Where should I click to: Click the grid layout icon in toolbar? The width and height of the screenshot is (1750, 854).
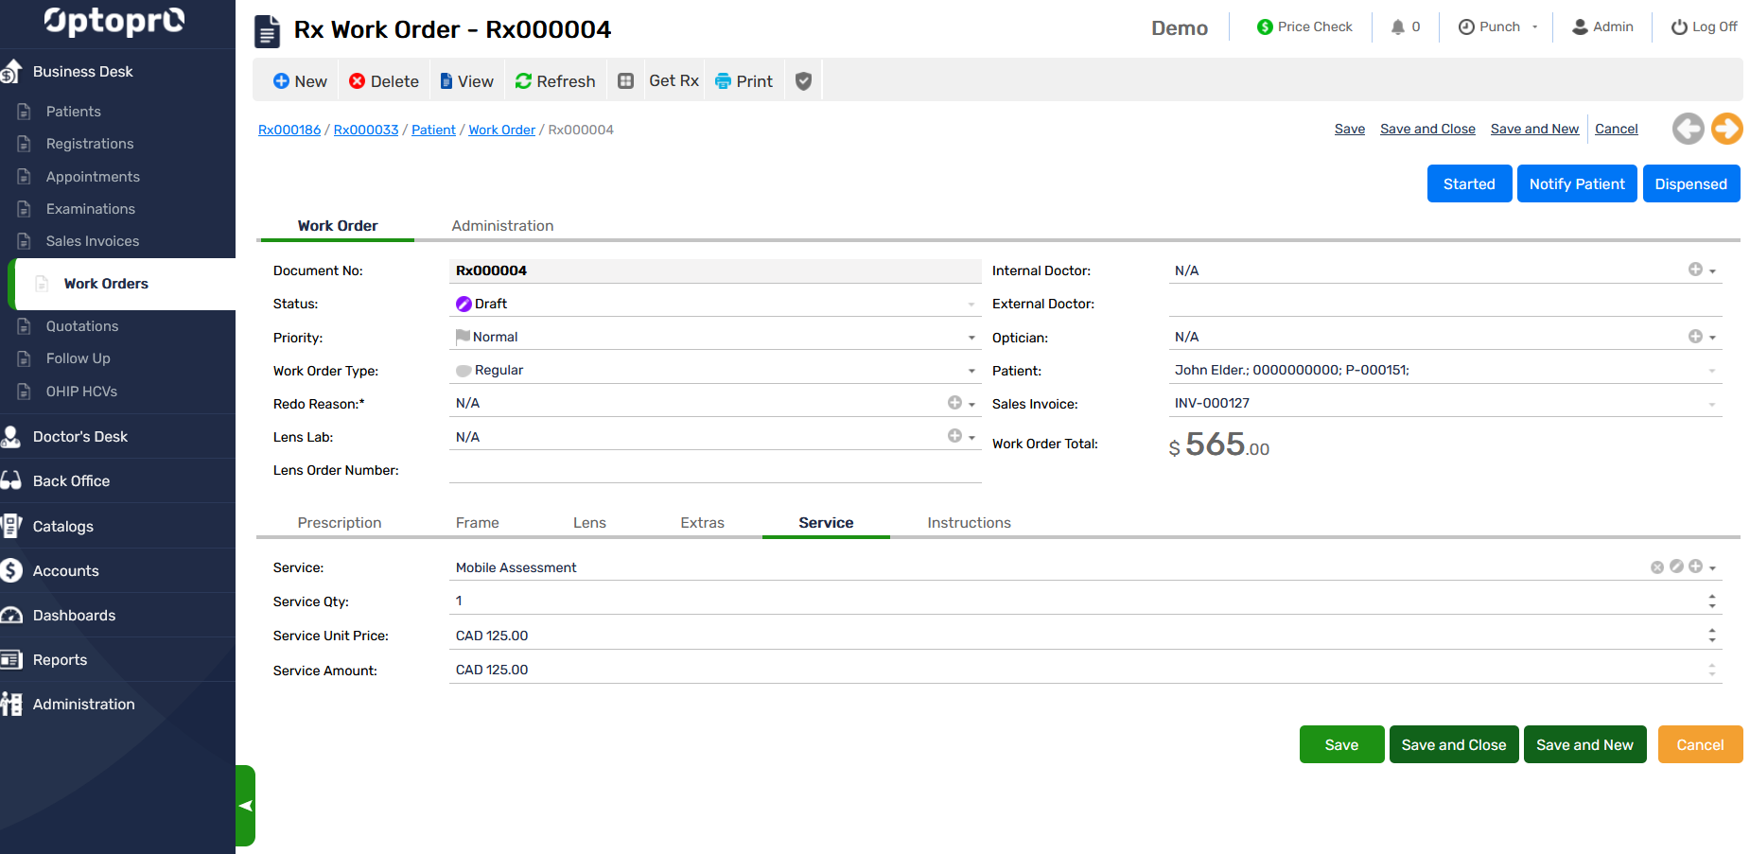coord(625,81)
